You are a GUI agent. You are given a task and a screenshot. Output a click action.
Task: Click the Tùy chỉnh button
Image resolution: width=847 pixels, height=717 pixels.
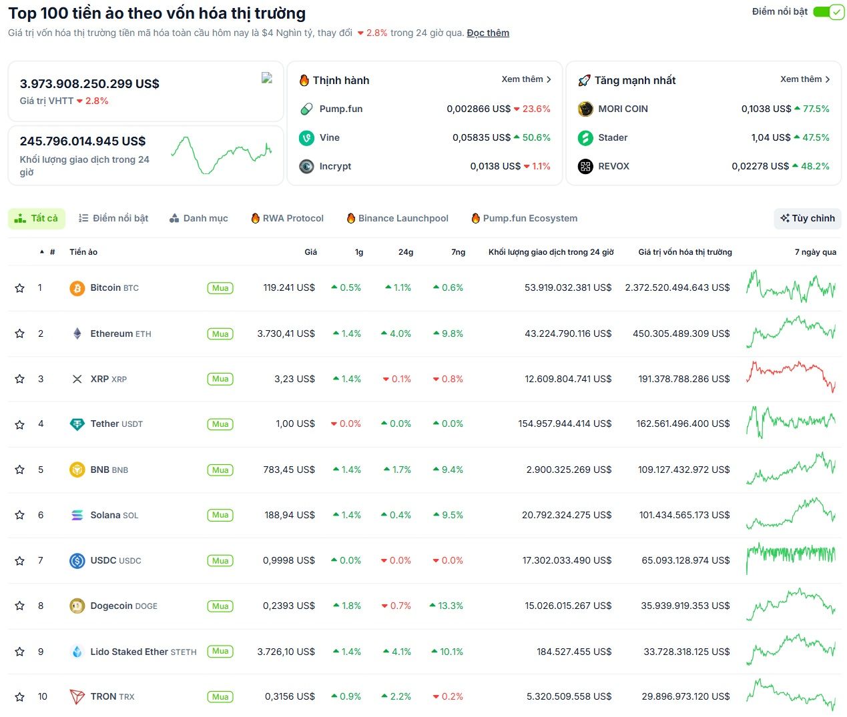pyautogui.click(x=808, y=218)
